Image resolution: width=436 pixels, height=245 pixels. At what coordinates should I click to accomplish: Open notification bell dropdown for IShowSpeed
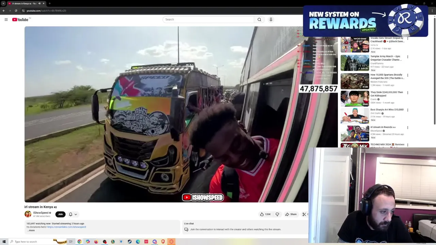[x=73, y=214]
